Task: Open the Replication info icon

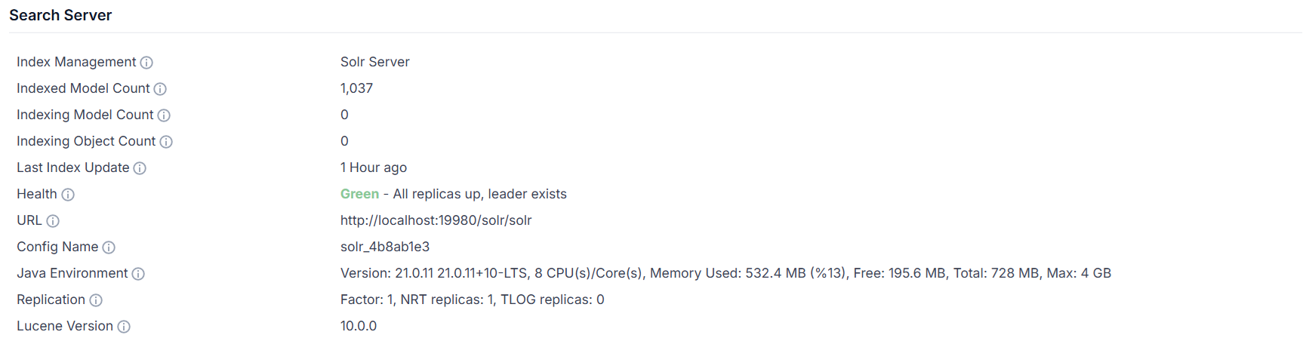Action: click(96, 300)
